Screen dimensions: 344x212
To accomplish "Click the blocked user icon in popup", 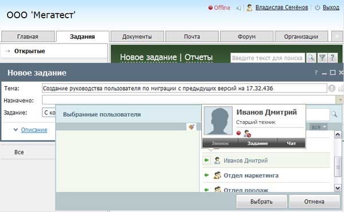I will [x=247, y=134].
